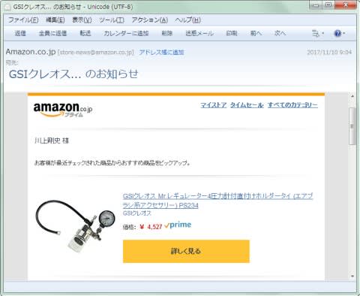
Task: Expand the arrow next to help icon
Action: coord(344,33)
